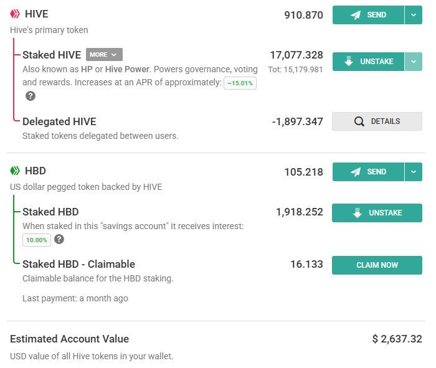This screenshot has height=368, width=436.
Task: Click down-arrow icon on HIVE Unstake
Action: coord(349,62)
